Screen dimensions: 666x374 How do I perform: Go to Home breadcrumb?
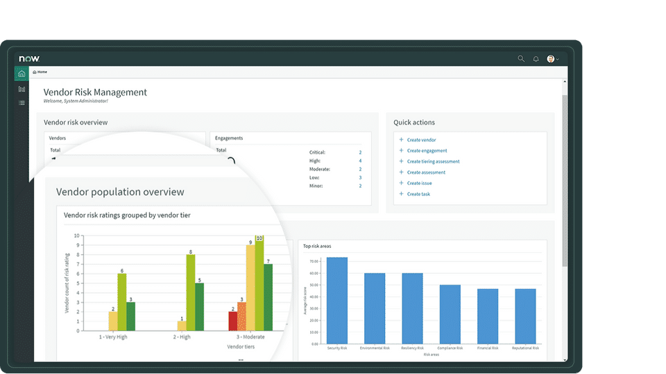(x=40, y=72)
